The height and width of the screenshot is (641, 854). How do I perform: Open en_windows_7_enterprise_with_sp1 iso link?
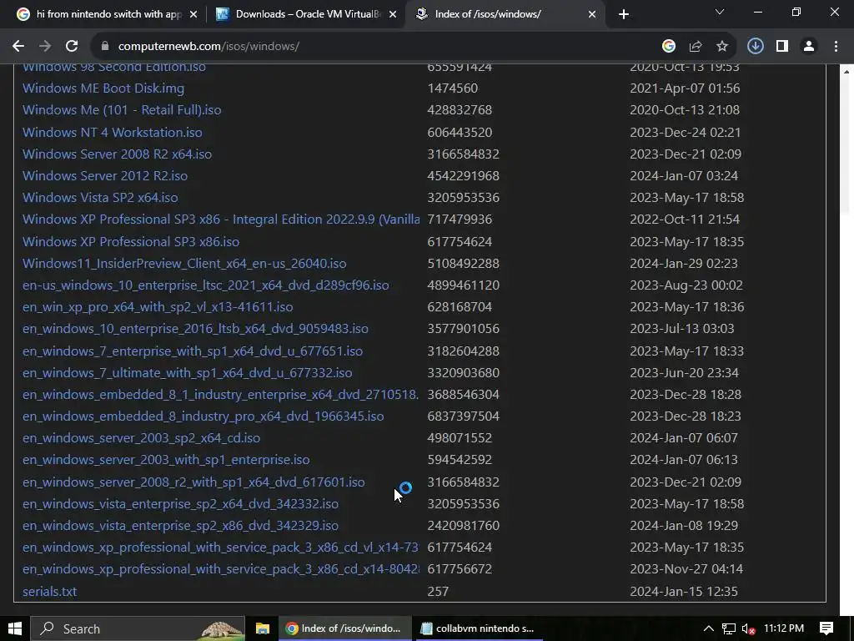click(193, 351)
